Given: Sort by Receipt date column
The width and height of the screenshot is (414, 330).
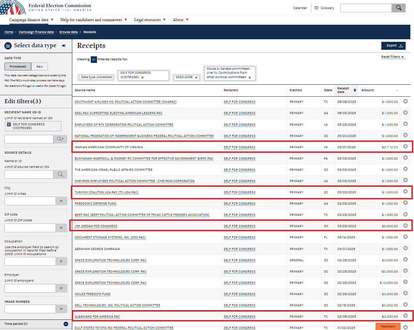Looking at the screenshot, I should (346, 90).
